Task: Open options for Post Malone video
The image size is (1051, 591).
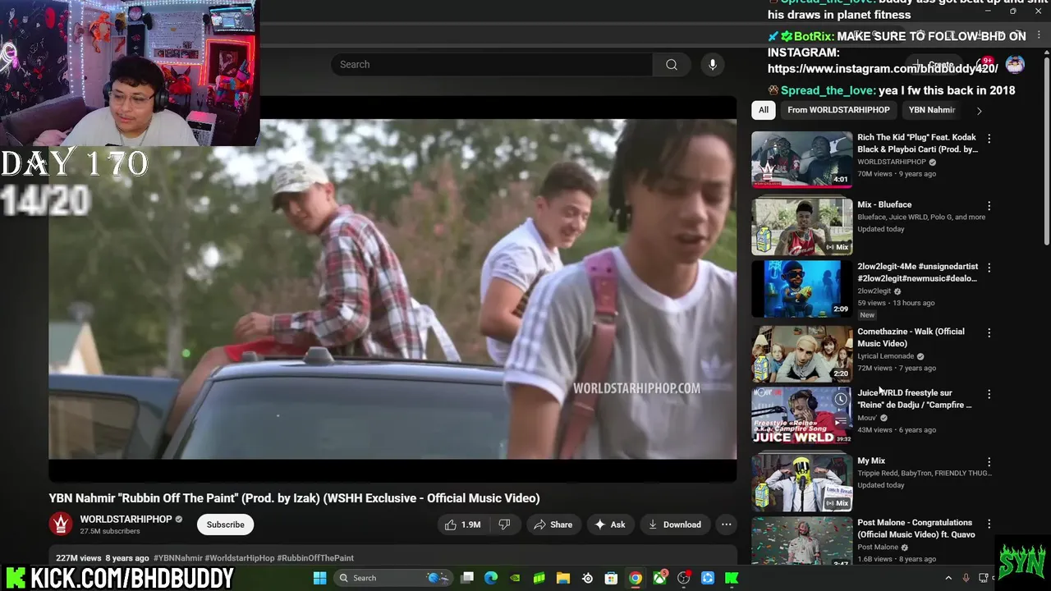Action: pos(989,524)
